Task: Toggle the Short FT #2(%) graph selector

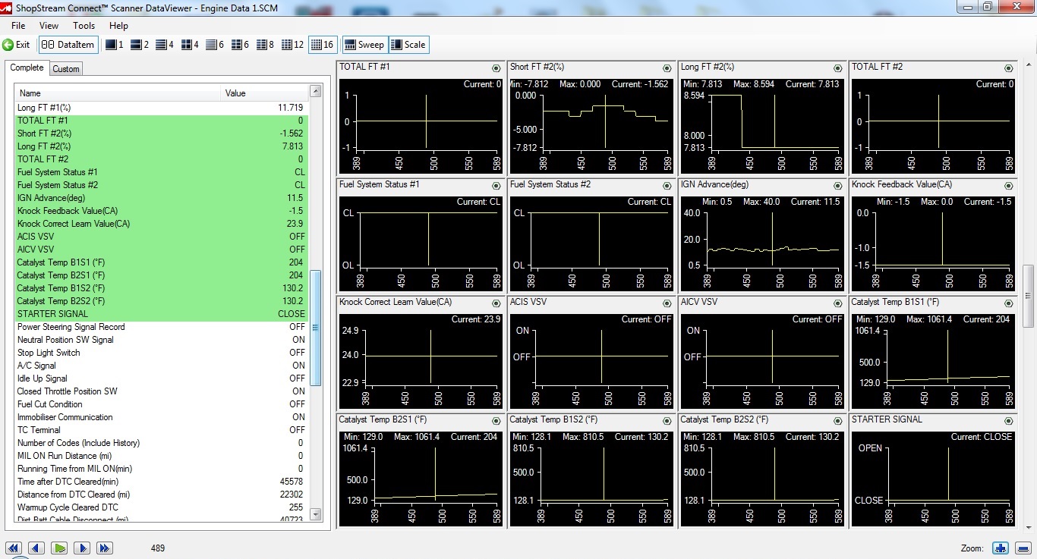Action: point(667,68)
